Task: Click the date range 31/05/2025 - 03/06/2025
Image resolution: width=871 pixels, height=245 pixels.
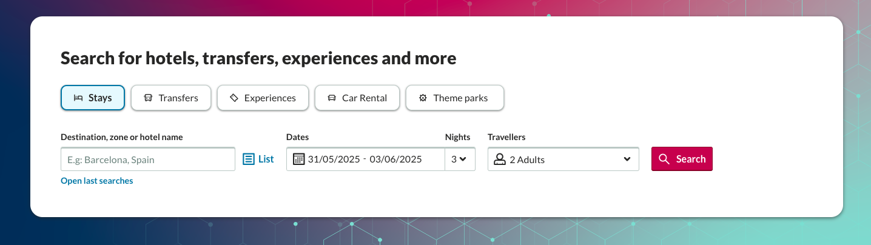Action: click(365, 159)
